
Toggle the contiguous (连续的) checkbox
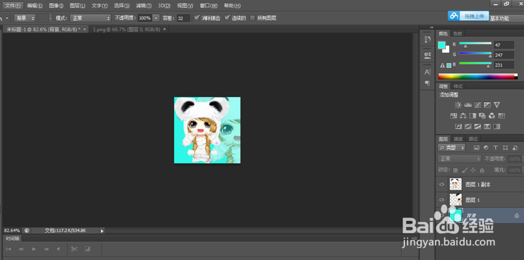(227, 18)
